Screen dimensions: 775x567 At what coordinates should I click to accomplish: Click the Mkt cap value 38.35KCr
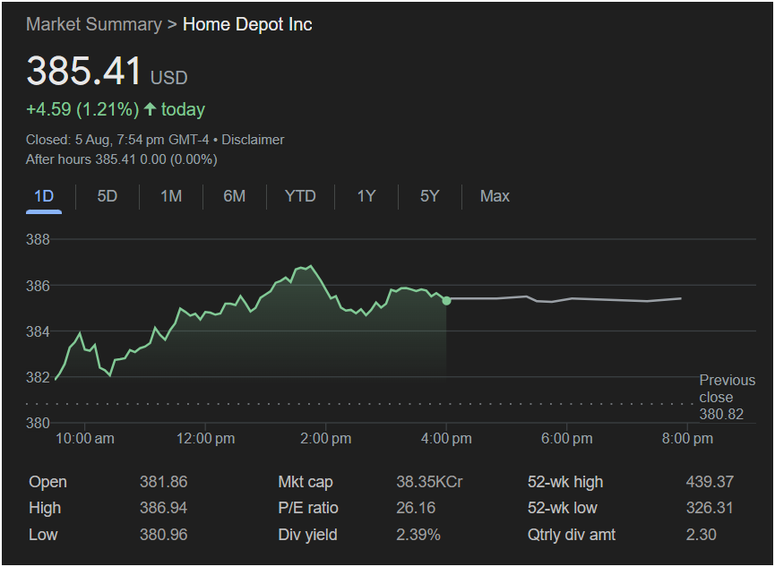[x=429, y=482]
